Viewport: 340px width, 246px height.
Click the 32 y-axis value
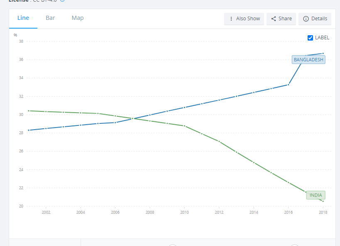[x=21, y=96]
